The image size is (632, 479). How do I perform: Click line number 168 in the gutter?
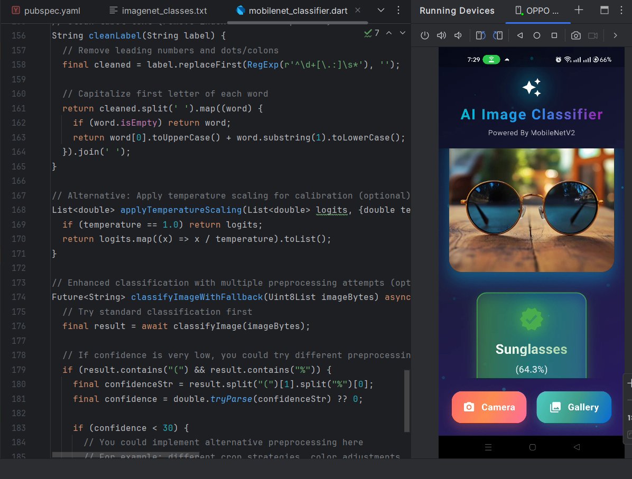pos(18,210)
